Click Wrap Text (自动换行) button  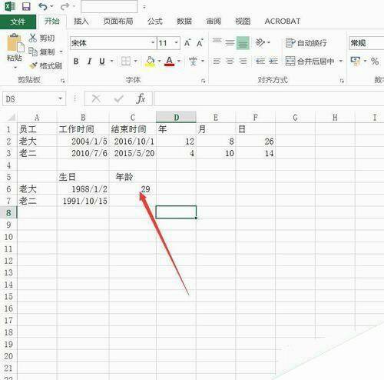point(306,43)
